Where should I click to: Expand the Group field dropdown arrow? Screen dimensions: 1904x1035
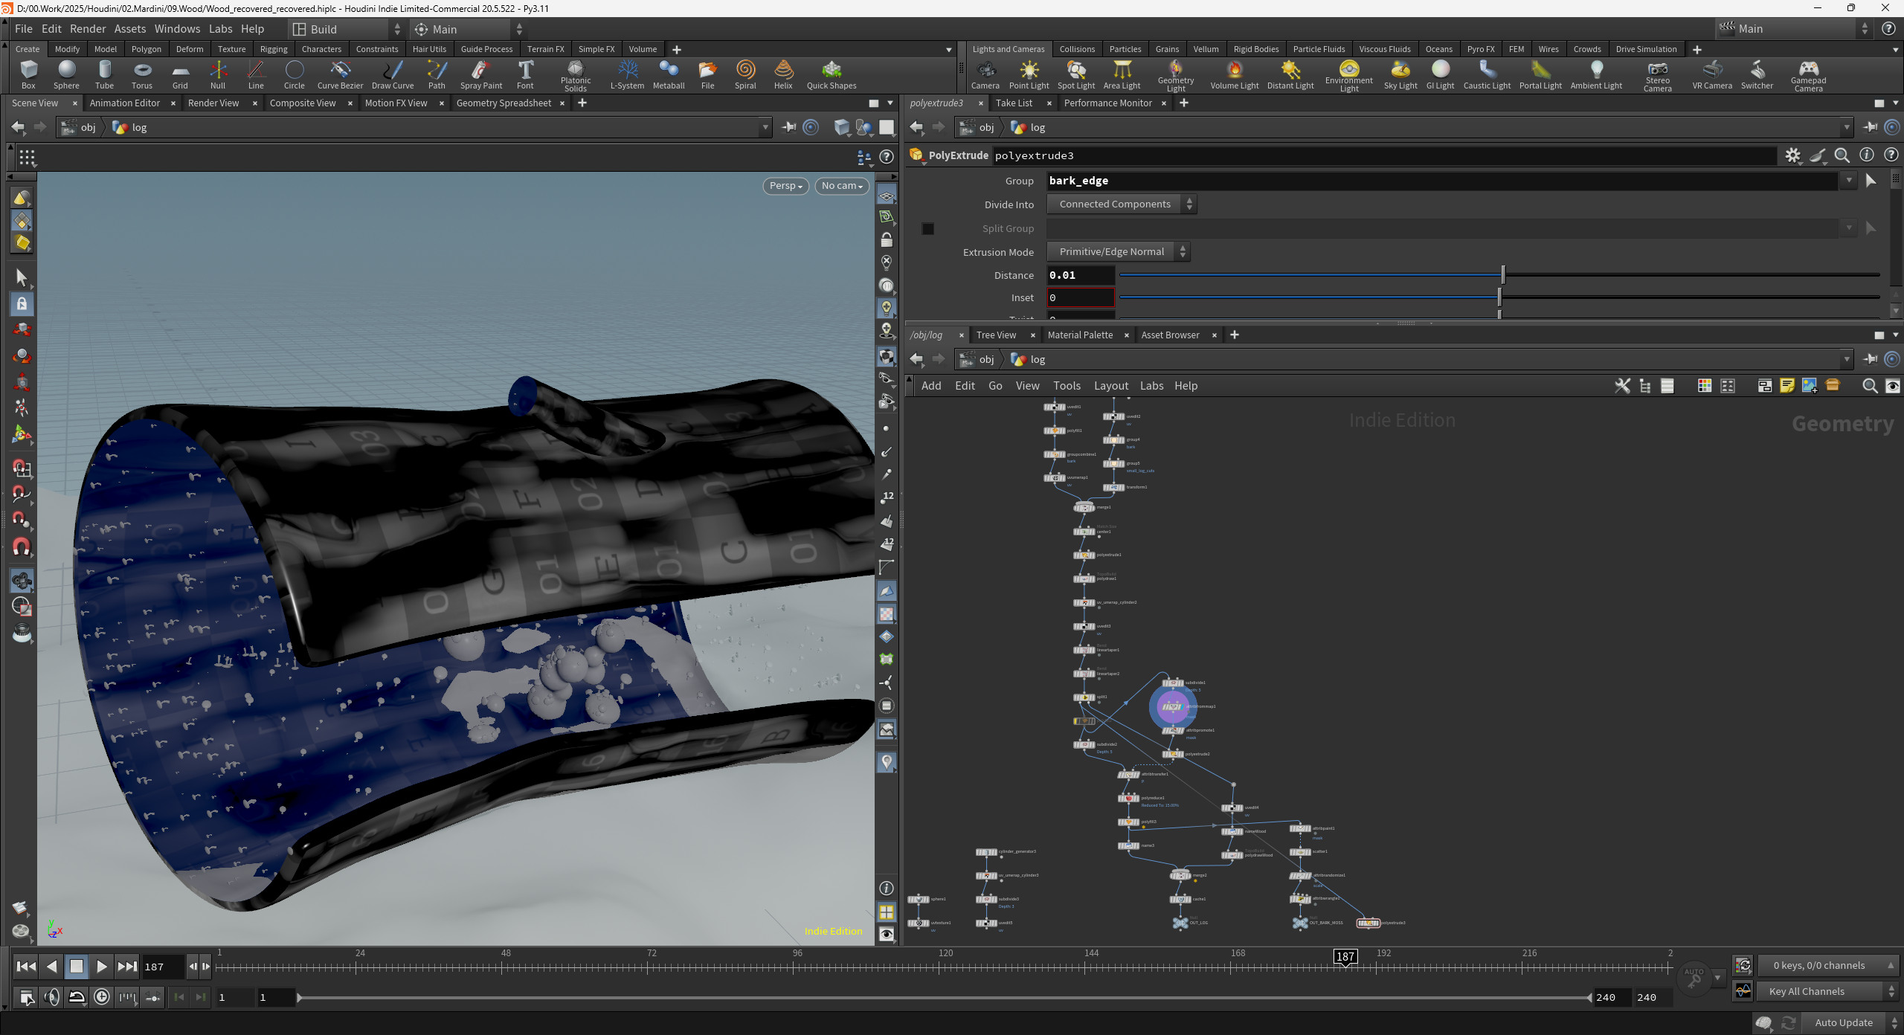(1849, 181)
